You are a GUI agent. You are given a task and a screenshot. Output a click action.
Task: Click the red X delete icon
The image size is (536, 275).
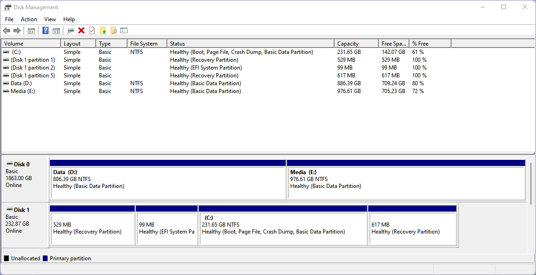(x=81, y=30)
